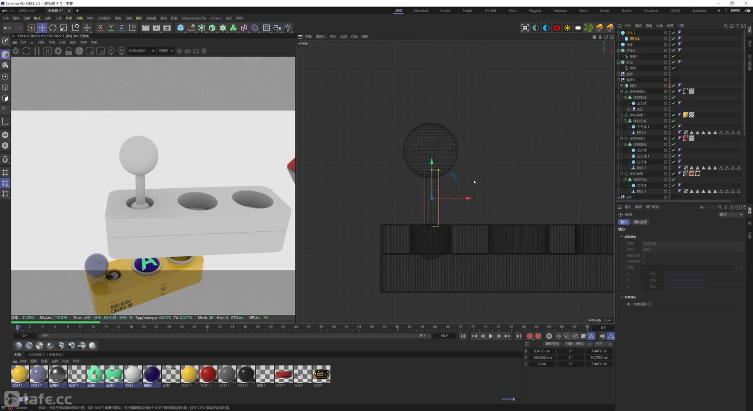The width and height of the screenshot is (753, 411).
Task: Open the Greyscalegorilla menu
Action: 193,18
